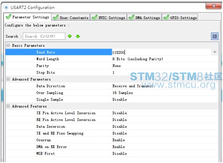Viewport: 223px width, 163px height.
Task: Click the Parity value 'None'
Action: (117, 66)
